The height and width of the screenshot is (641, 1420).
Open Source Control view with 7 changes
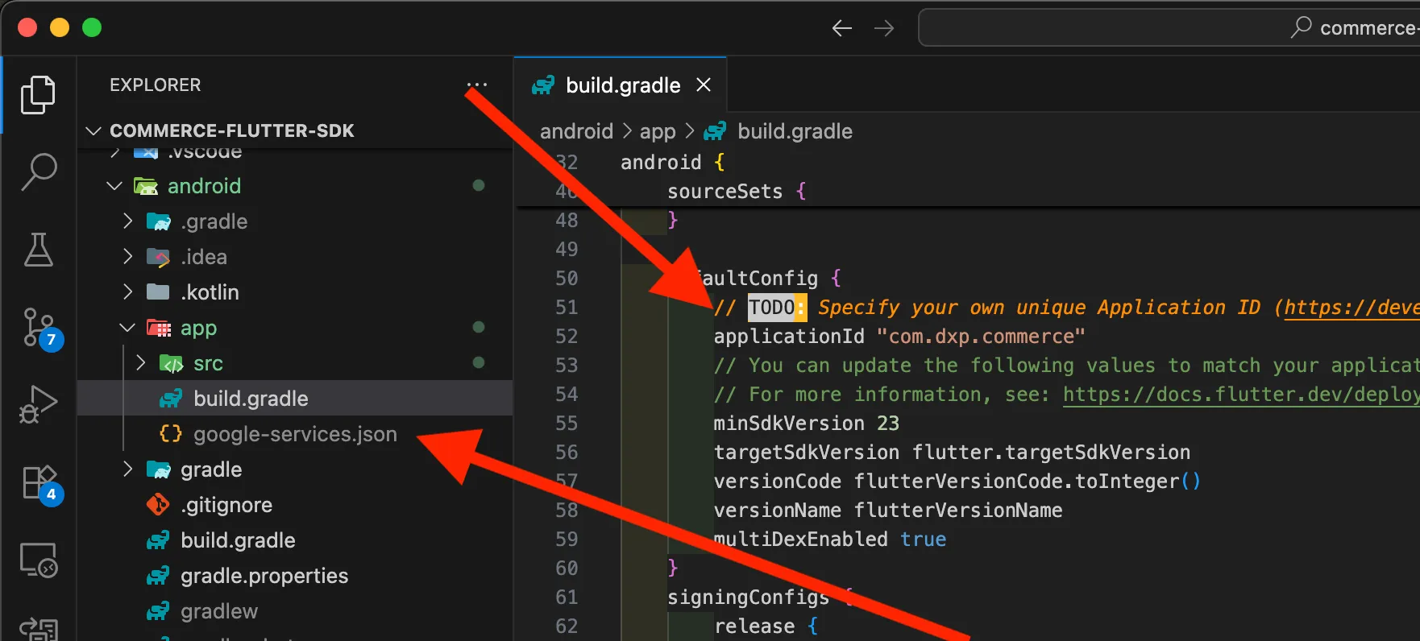[39, 328]
